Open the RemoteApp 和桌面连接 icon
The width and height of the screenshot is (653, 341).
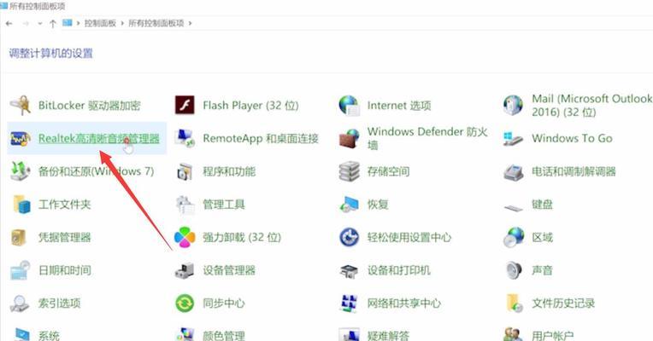point(185,138)
